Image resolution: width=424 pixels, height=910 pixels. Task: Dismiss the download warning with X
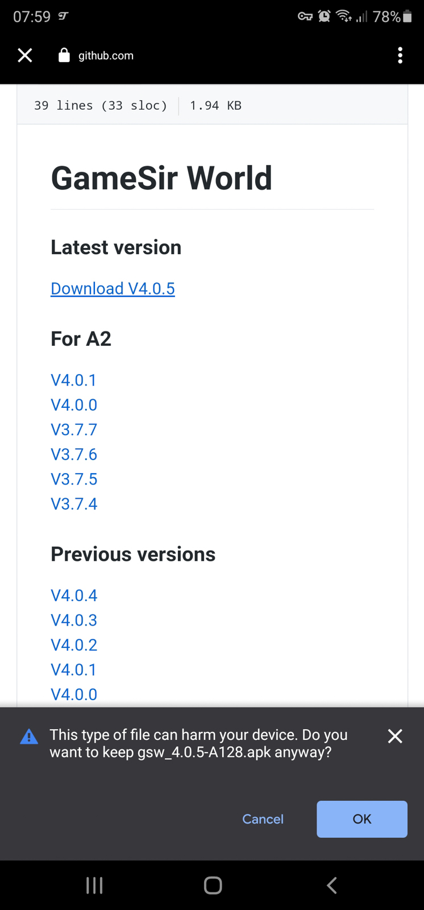point(395,736)
